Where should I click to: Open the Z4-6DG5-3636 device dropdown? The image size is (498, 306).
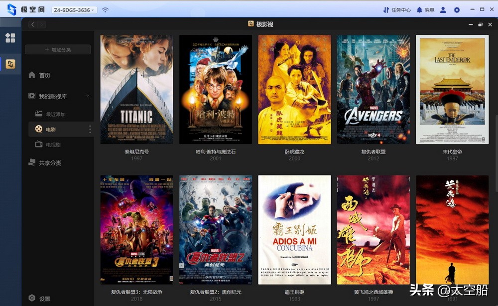(x=74, y=10)
